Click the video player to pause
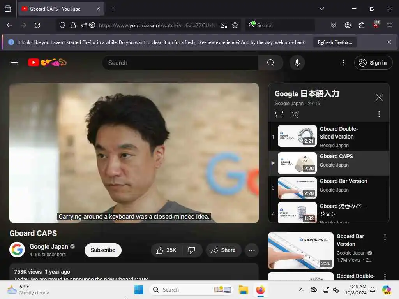Image resolution: width=399 pixels, height=299 pixels. point(134,153)
